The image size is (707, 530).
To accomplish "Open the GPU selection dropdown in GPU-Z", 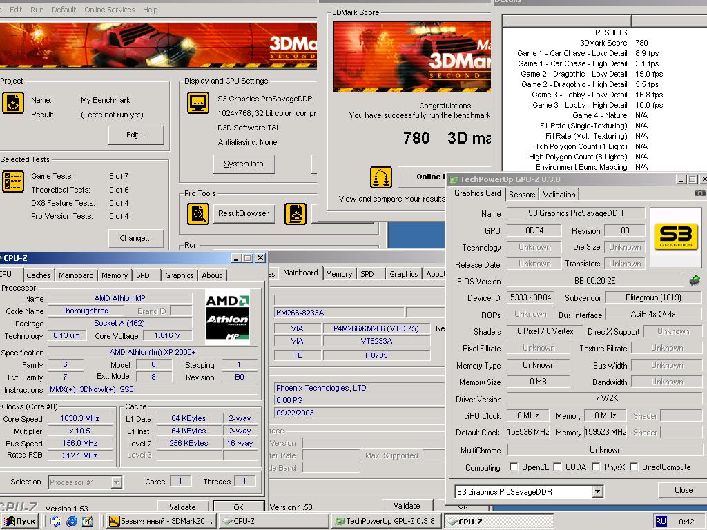I will point(597,491).
